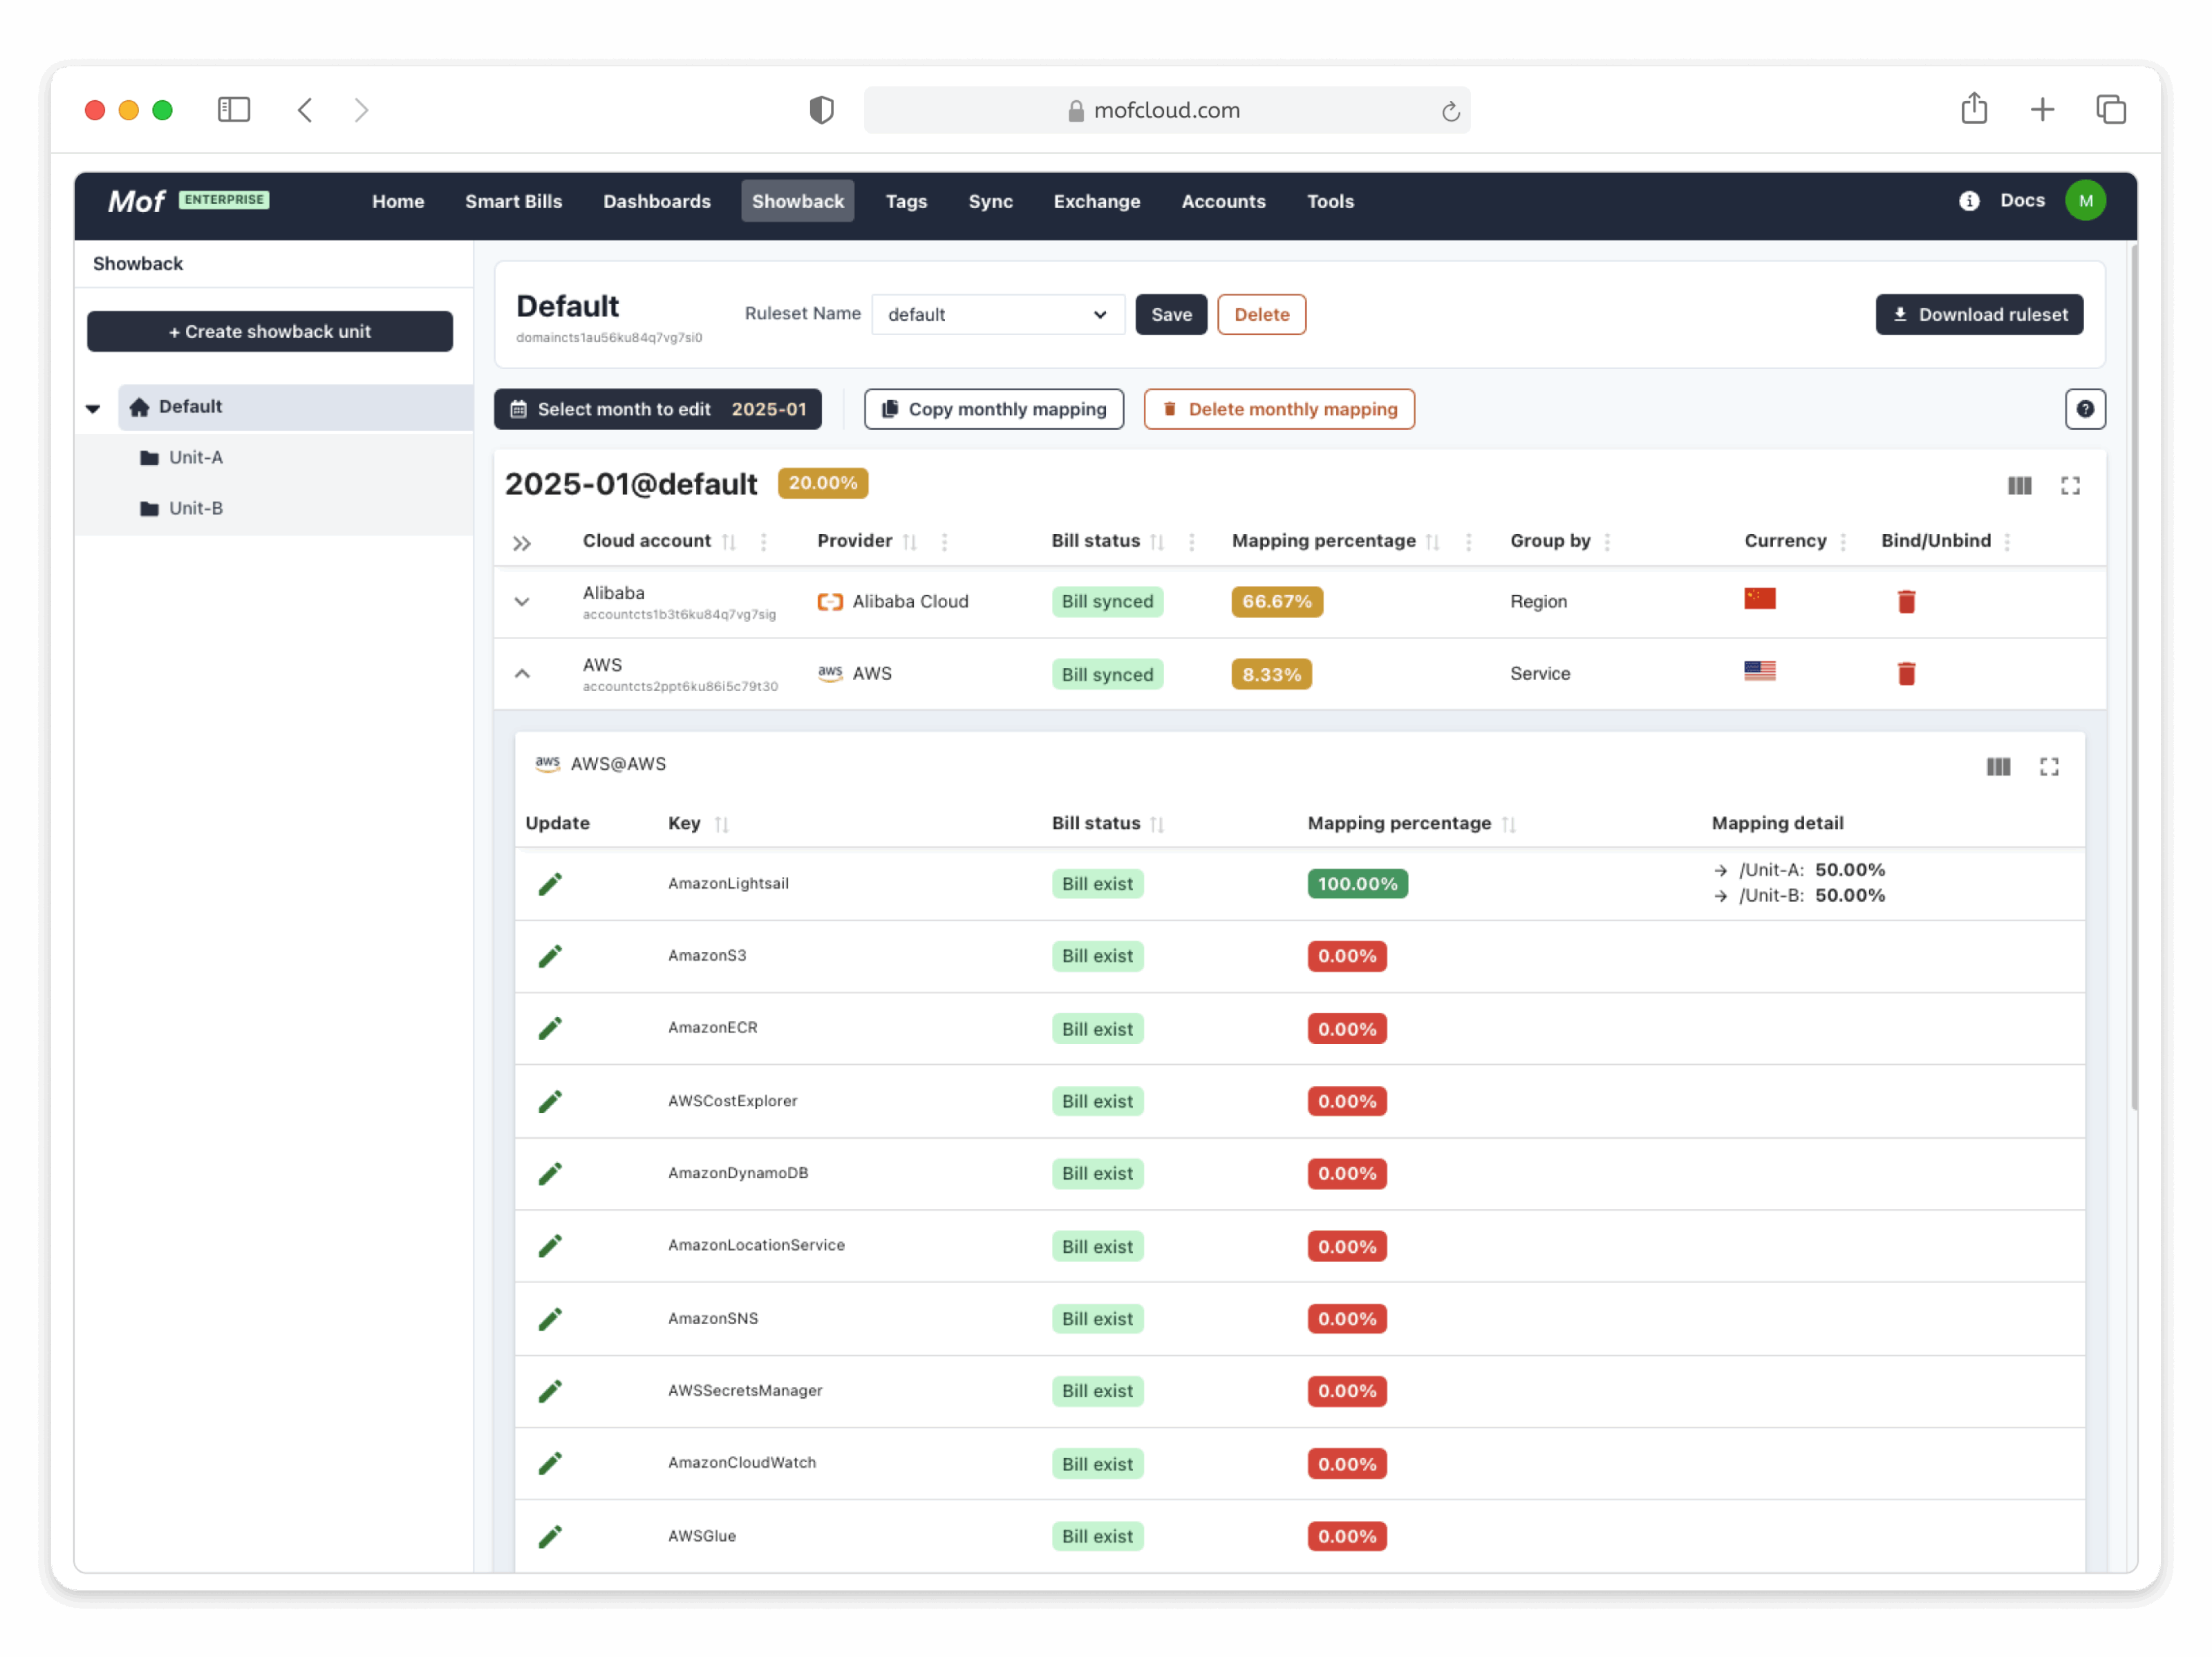Click the edit pencil for AmazonCloudWatch
The width and height of the screenshot is (2212, 1657).
(x=550, y=1464)
